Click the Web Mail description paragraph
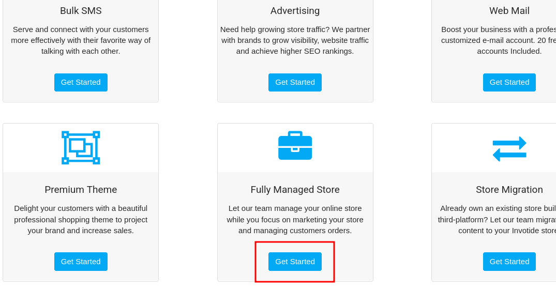This screenshot has width=556, height=289. pyautogui.click(x=499, y=40)
